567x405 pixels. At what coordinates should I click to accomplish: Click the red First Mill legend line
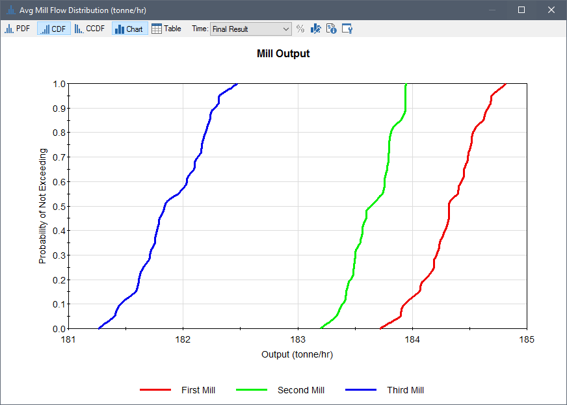(x=155, y=390)
